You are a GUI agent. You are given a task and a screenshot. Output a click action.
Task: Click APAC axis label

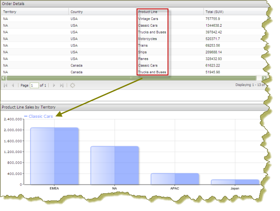[x=175, y=189]
